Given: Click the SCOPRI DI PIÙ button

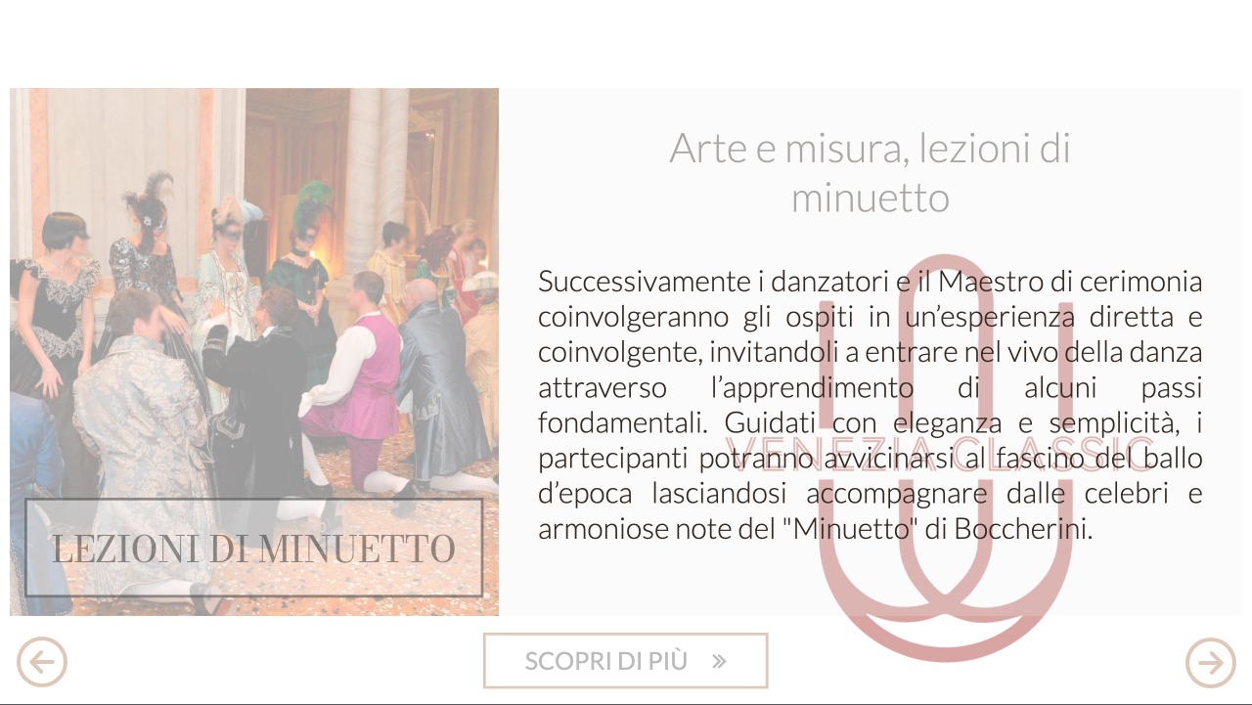Looking at the screenshot, I should click(x=625, y=661).
